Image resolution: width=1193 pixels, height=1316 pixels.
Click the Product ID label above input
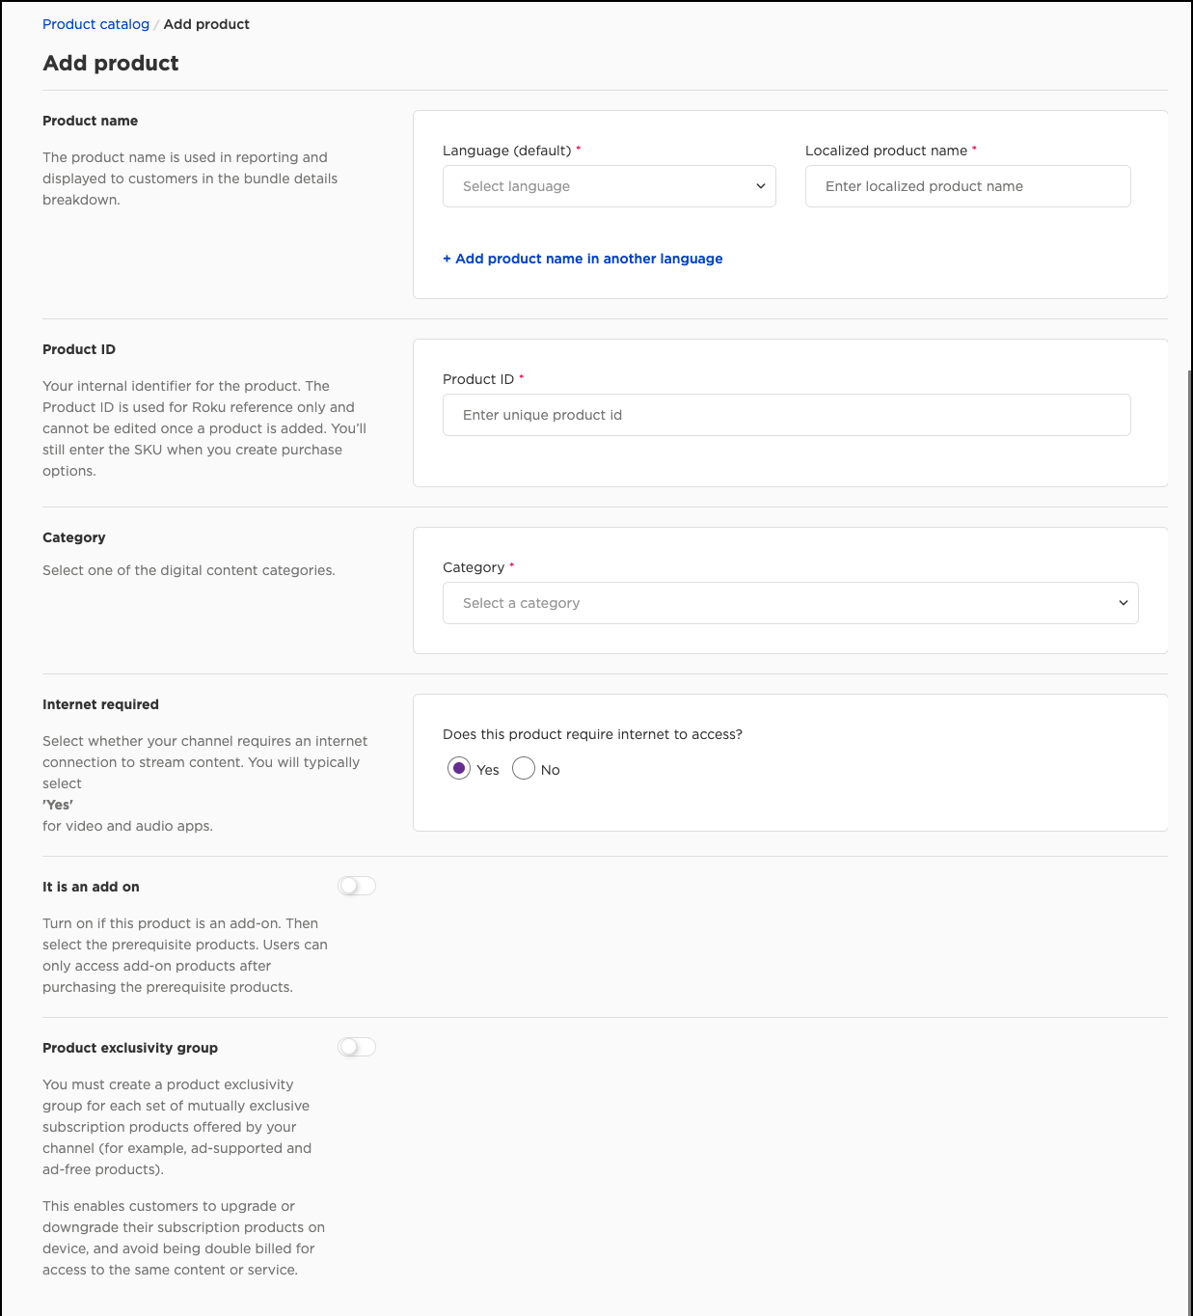(478, 379)
